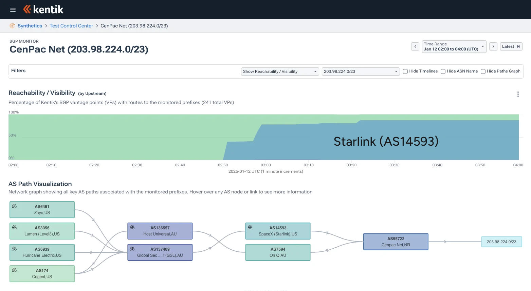Go to Synthetics breadcrumb link
Image resolution: width=531 pixels, height=291 pixels.
30,26
